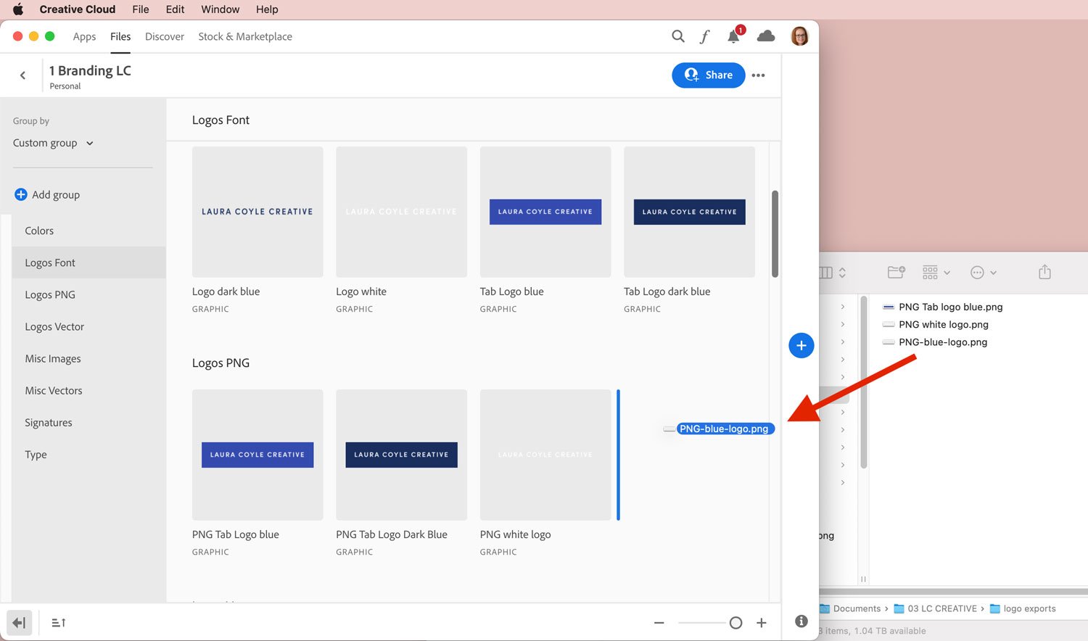The image size is (1088, 641).
Task: Collapse the sidebar with bottom-left arrow icon
Action: [19, 623]
